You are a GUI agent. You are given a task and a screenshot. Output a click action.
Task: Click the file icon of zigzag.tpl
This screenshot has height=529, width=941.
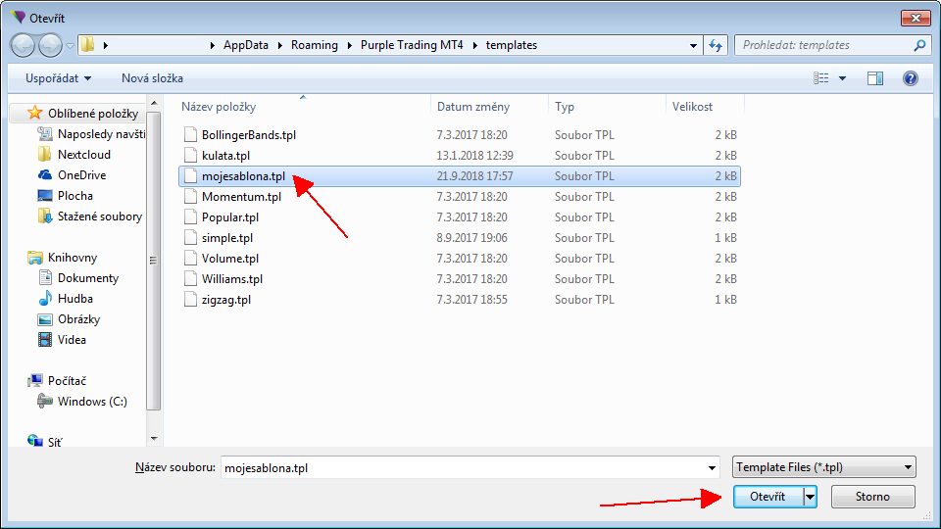tap(190, 300)
